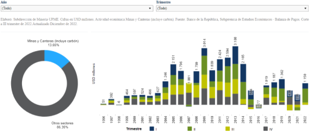
Task: Click the navy quarter I legend swatch
Action: coord(152,129)
